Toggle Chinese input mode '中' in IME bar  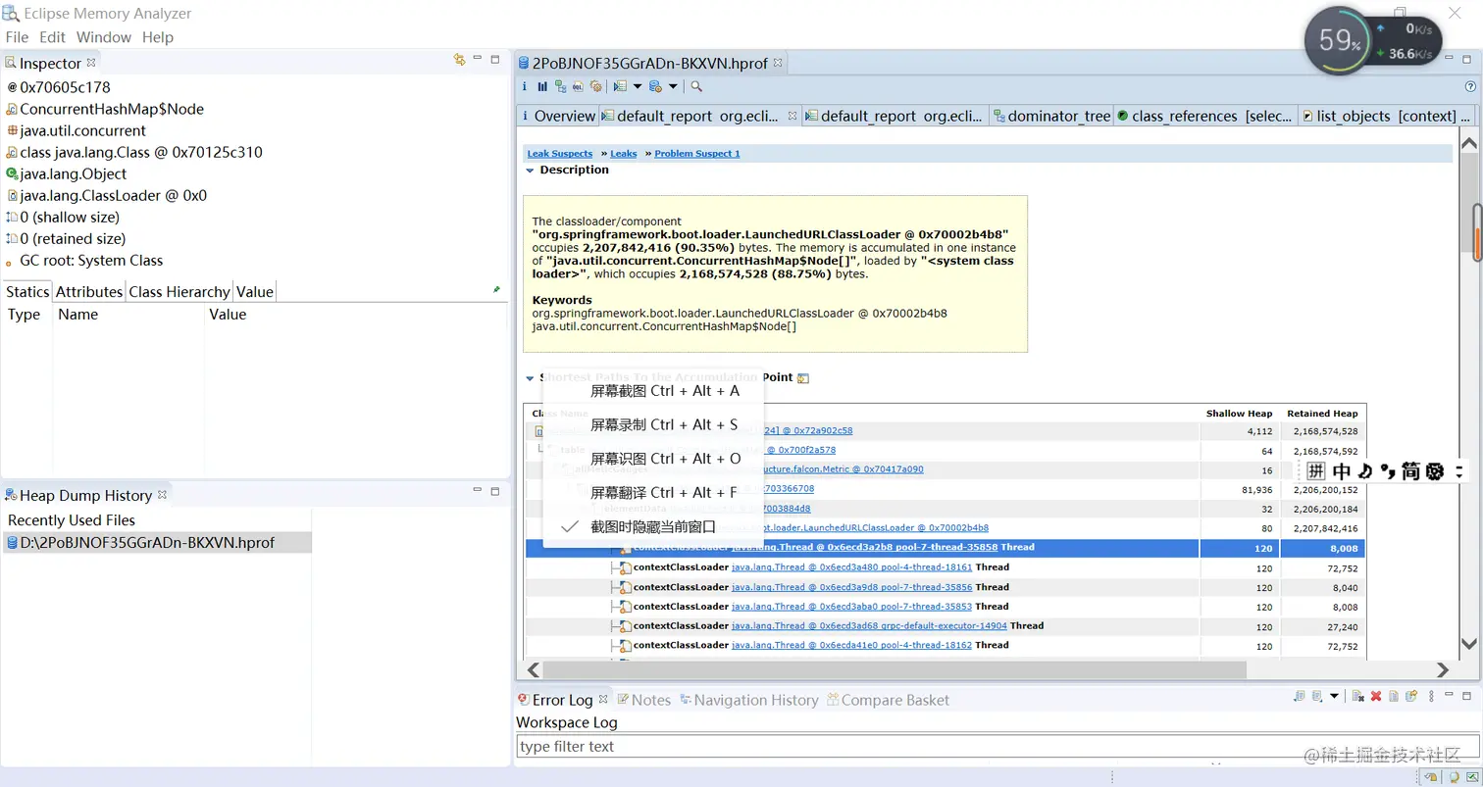pyautogui.click(x=1341, y=471)
